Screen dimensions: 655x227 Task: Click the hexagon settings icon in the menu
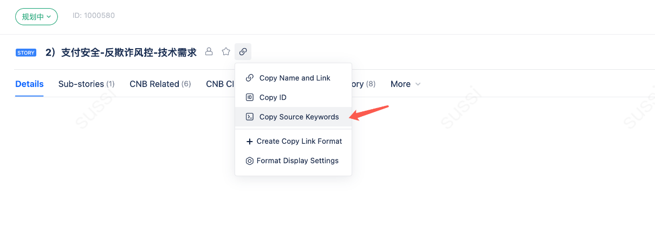pos(250,161)
